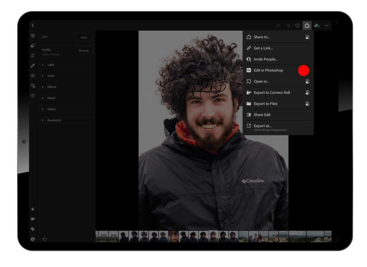The width and height of the screenshot is (367, 267).
Task: Expand the Optics section
Action: tap(66, 109)
